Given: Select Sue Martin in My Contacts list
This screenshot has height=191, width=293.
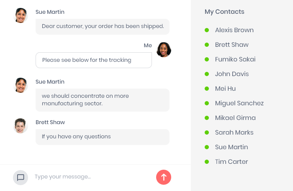Looking at the screenshot, I should point(231,147).
